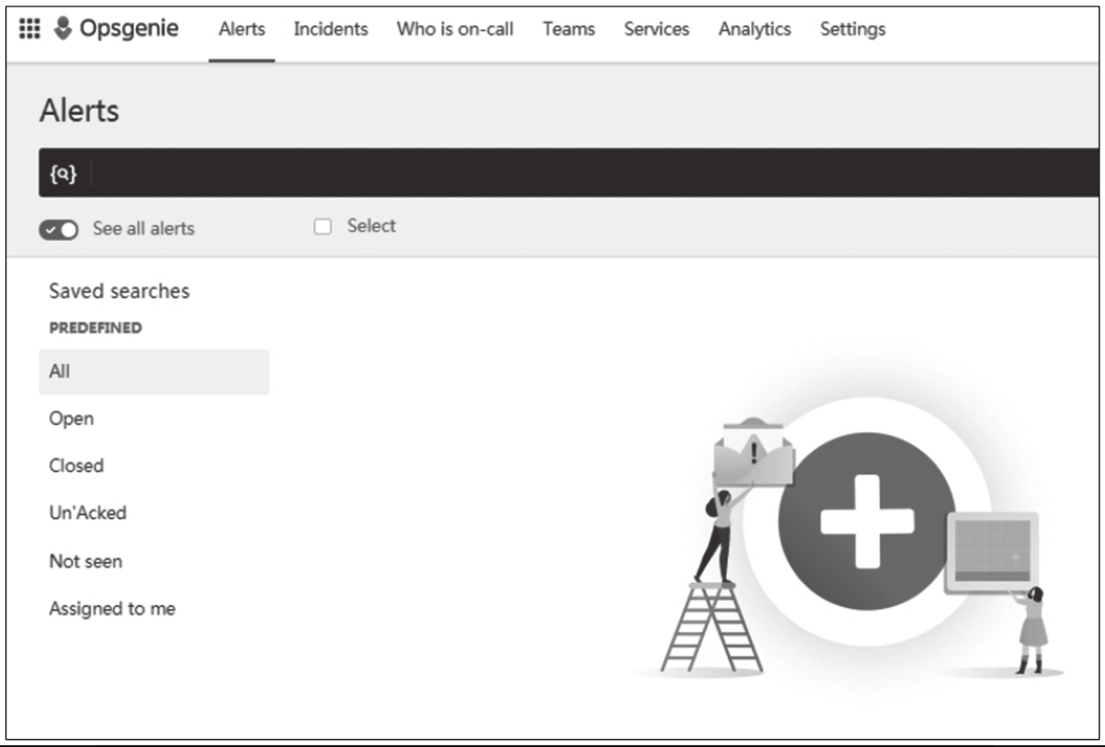
Task: Click the query search icon in search bar
Action: (63, 174)
